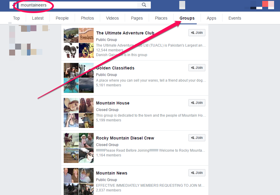Open the Photos tab
The width and height of the screenshot is (280, 195).
pos(87,18)
